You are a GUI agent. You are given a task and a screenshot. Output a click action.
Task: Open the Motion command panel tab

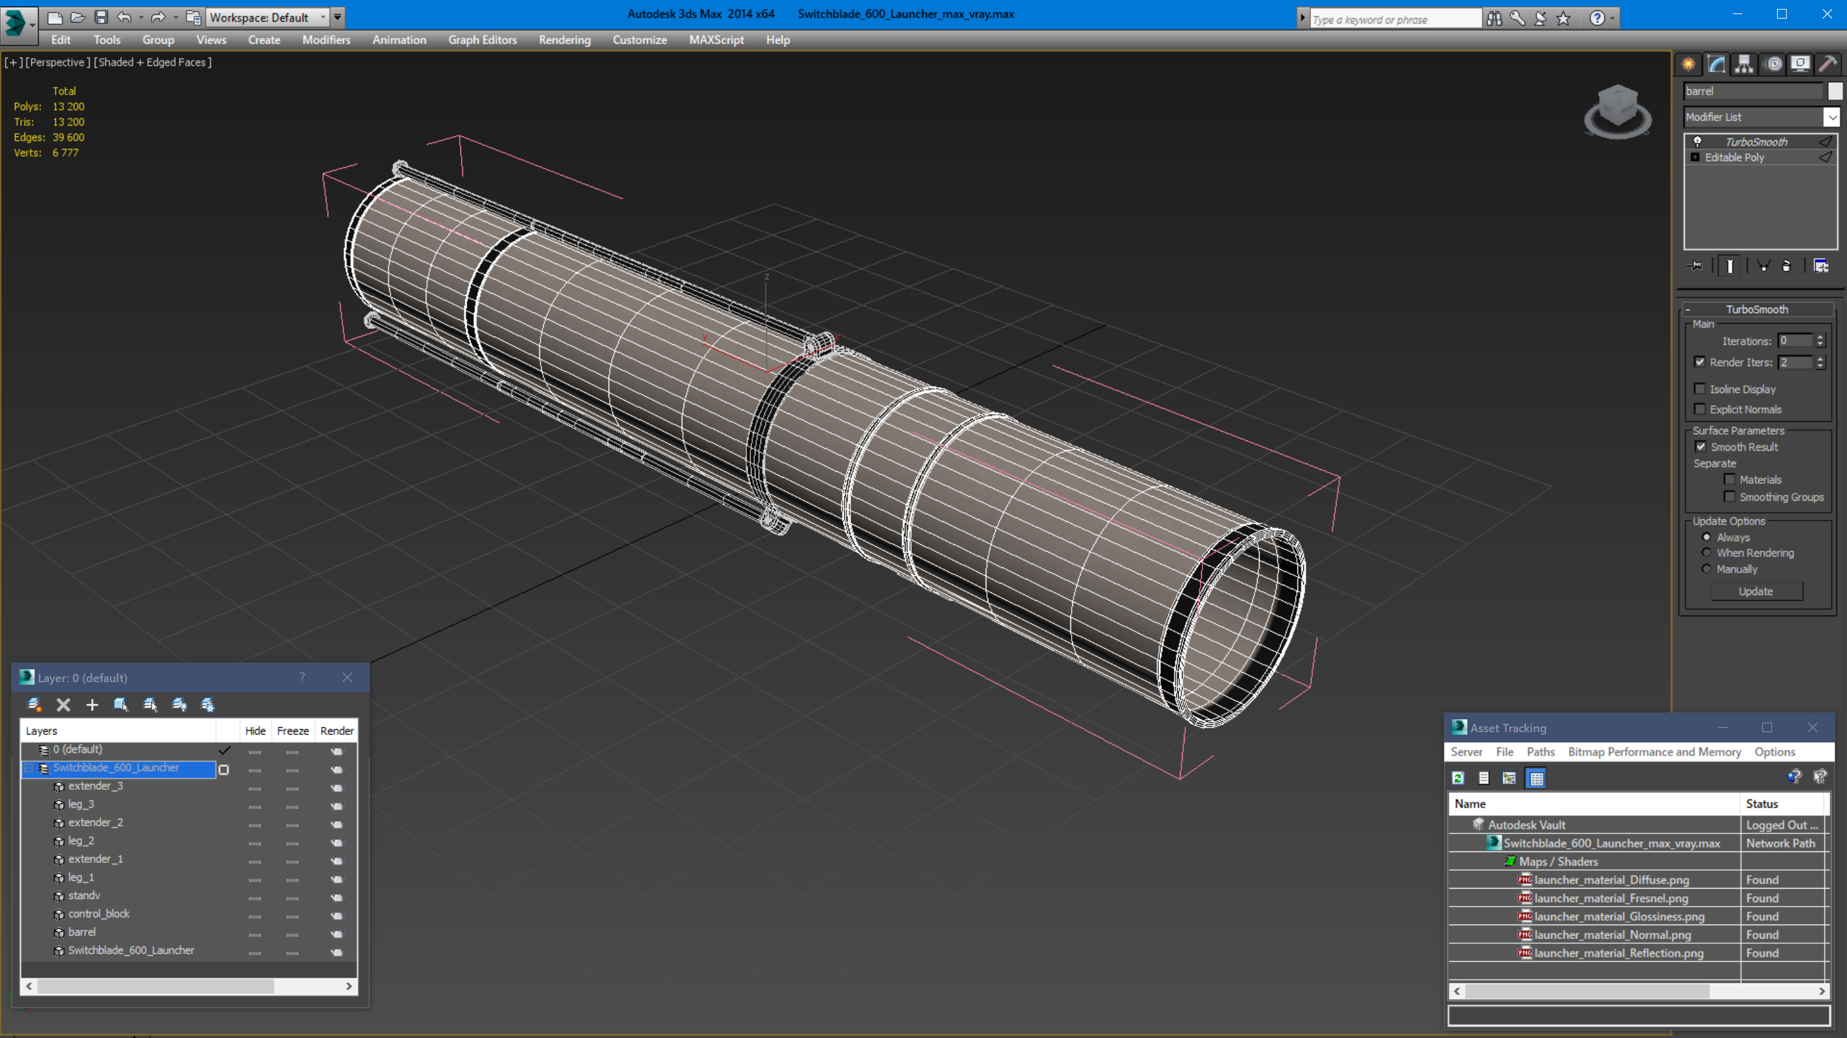tap(1773, 65)
